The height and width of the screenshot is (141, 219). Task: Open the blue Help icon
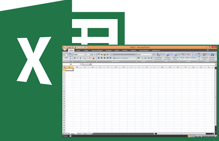pos(208,50)
